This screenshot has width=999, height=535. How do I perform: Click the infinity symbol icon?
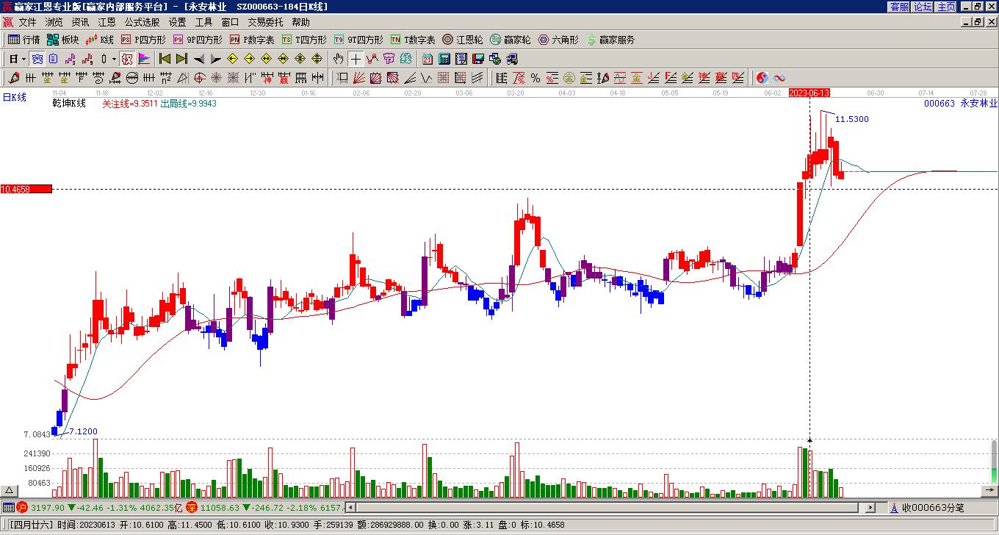(779, 78)
